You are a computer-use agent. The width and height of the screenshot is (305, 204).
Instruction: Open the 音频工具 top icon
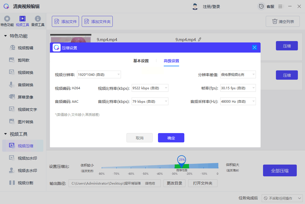click(x=38, y=19)
